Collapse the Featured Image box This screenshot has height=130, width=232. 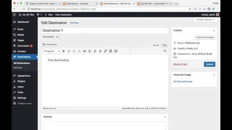pos(214,75)
